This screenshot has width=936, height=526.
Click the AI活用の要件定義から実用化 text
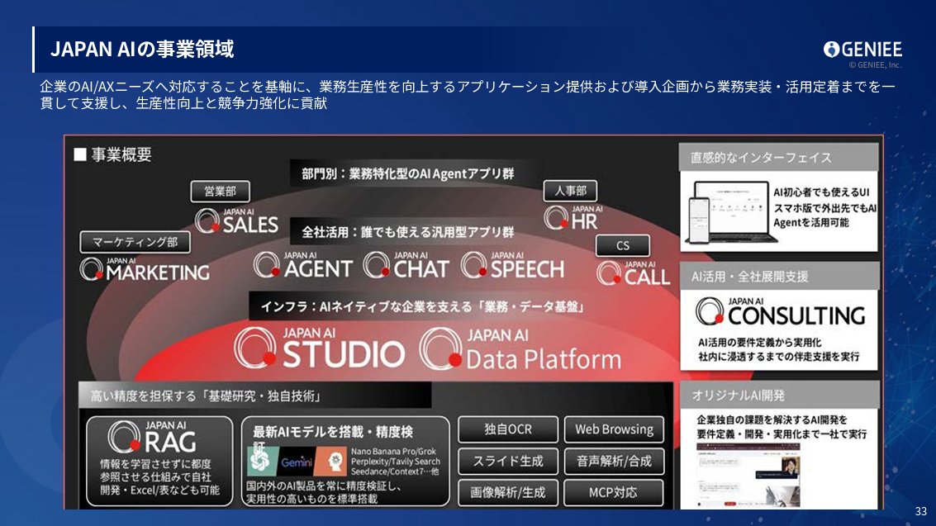[759, 343]
